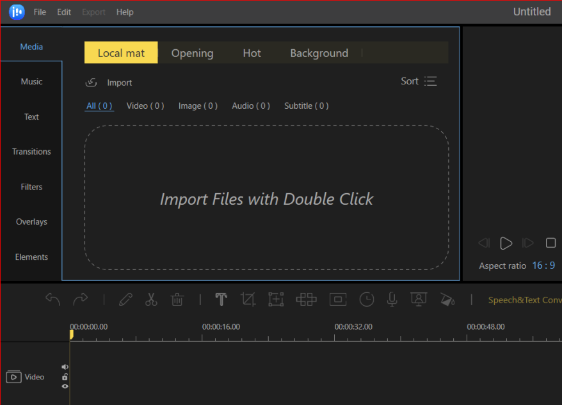562x405 pixels.
Task: Switch to the Opening tab
Action: (x=193, y=53)
